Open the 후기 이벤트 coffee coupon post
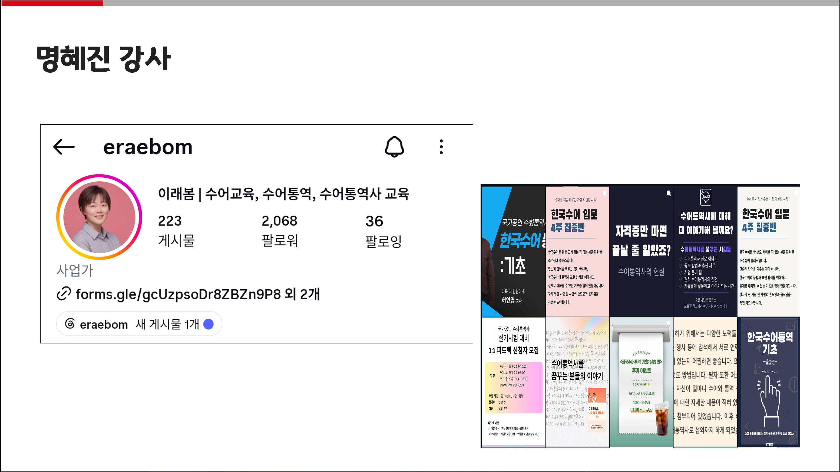Viewport: 840px width, 472px height. click(x=641, y=382)
